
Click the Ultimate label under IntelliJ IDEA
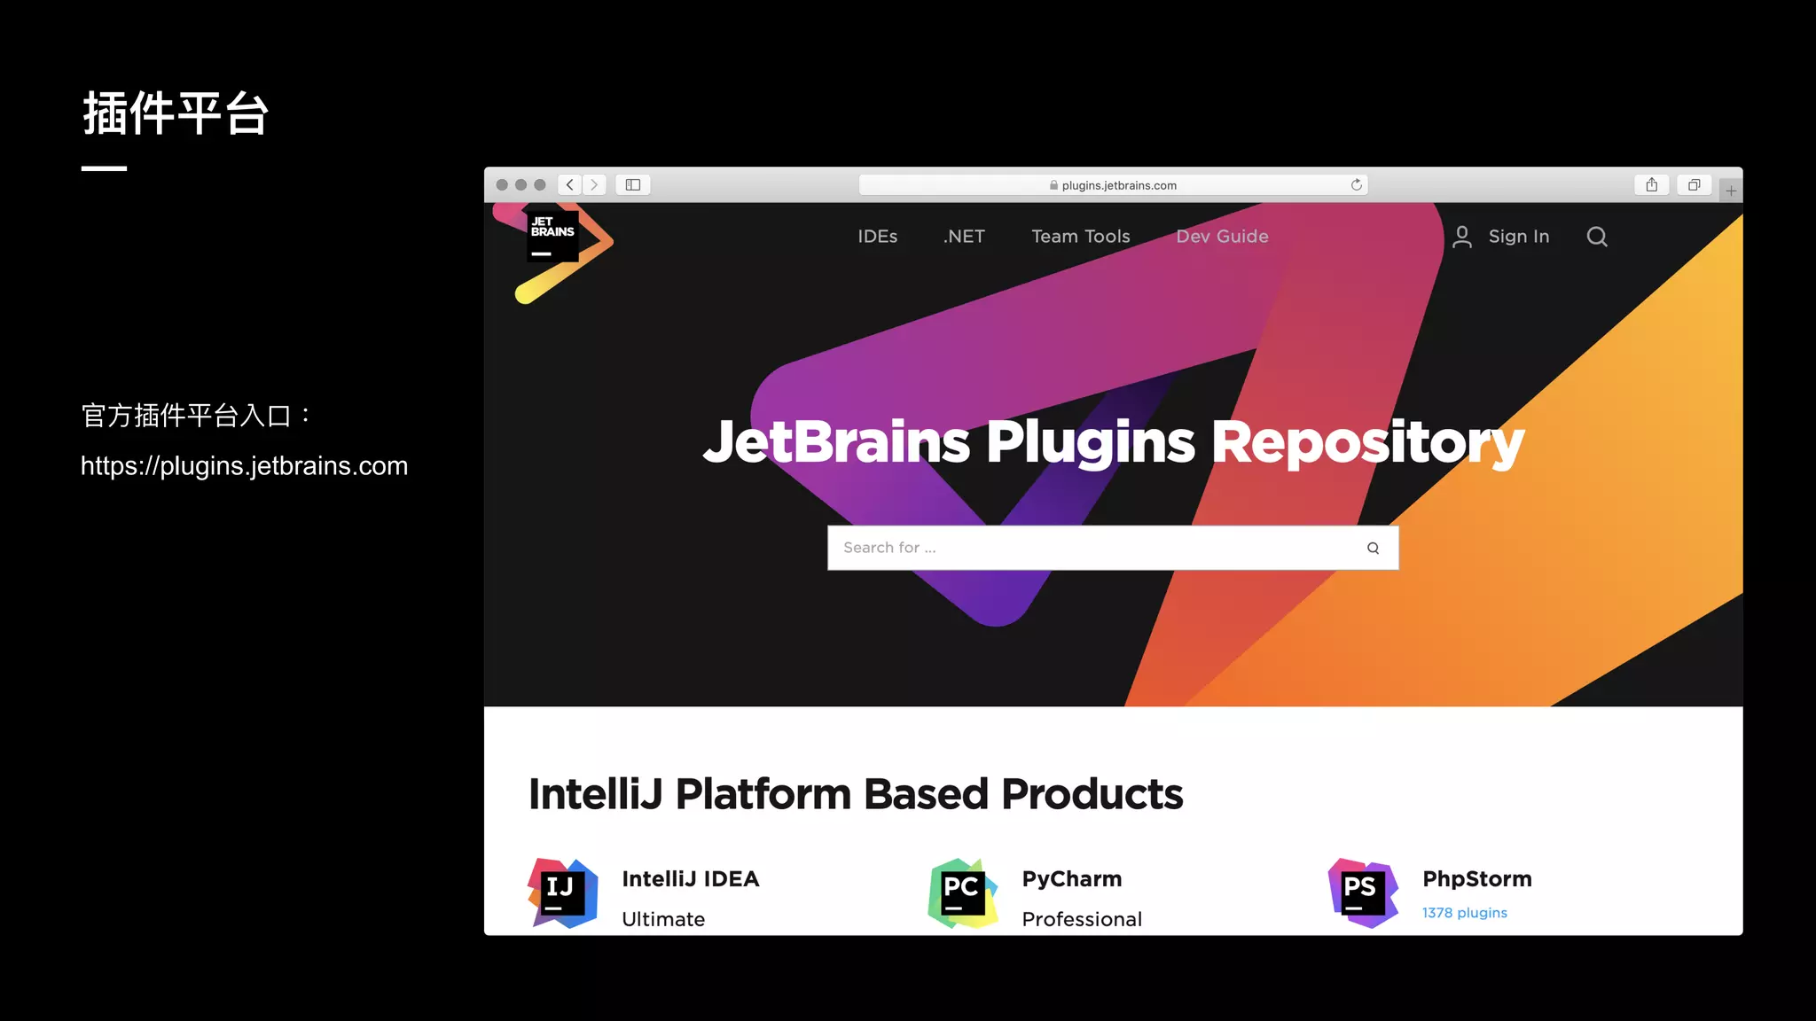[x=663, y=919]
